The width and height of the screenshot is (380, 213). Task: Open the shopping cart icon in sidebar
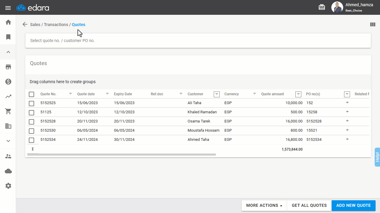(x=8, y=111)
